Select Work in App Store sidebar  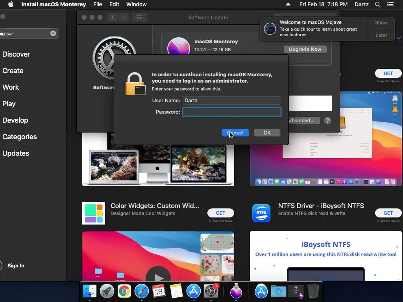11,87
